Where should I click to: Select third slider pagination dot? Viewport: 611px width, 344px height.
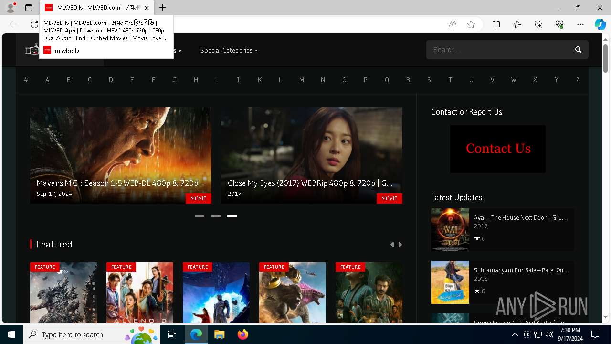tap(232, 216)
